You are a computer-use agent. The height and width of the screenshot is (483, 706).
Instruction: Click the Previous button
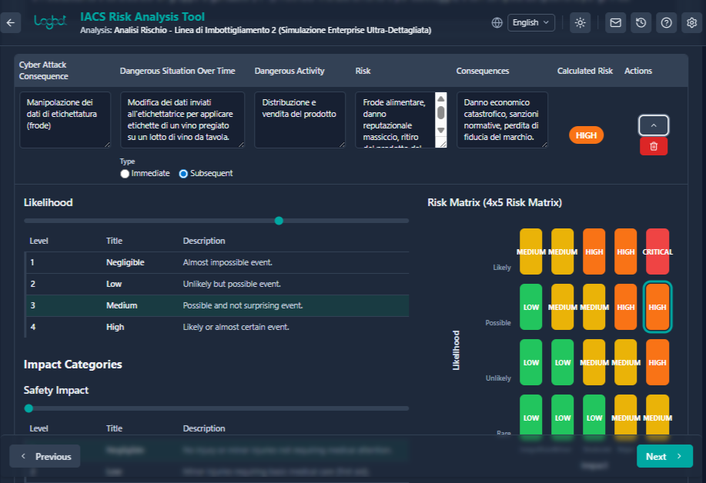pyautogui.click(x=45, y=456)
